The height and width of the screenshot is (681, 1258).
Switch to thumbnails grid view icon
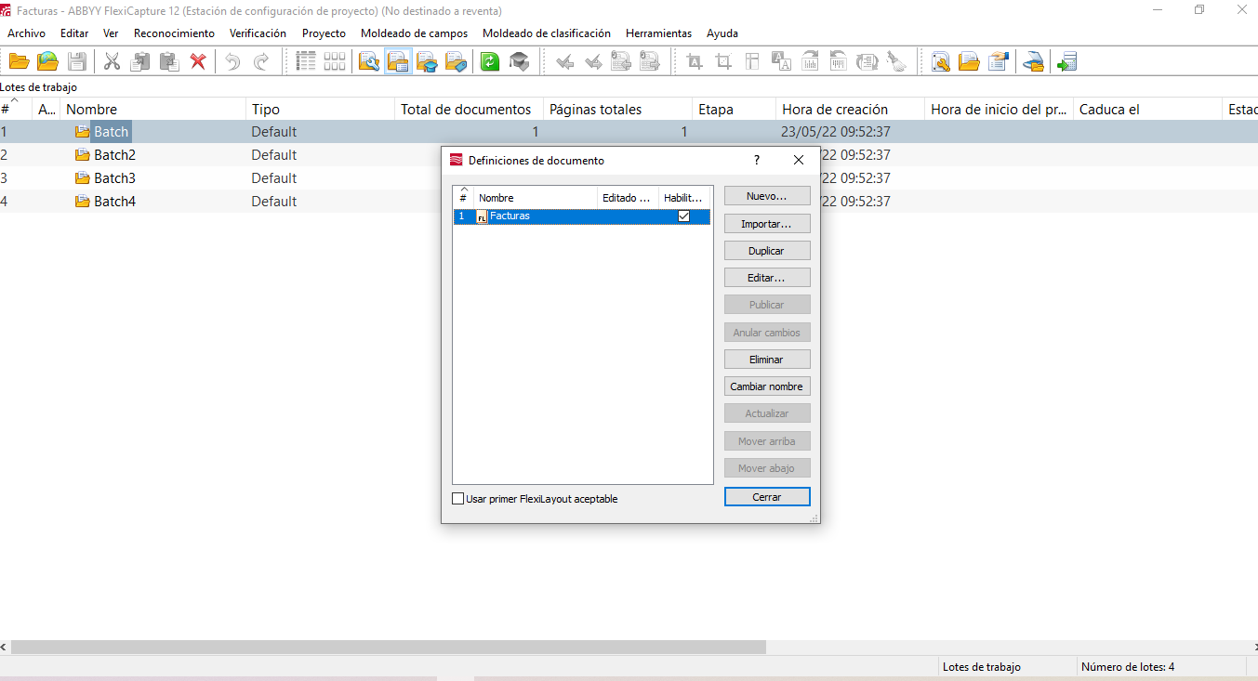pos(335,61)
